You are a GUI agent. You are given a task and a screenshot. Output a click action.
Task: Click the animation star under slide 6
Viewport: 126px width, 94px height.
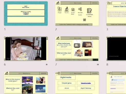47,64
